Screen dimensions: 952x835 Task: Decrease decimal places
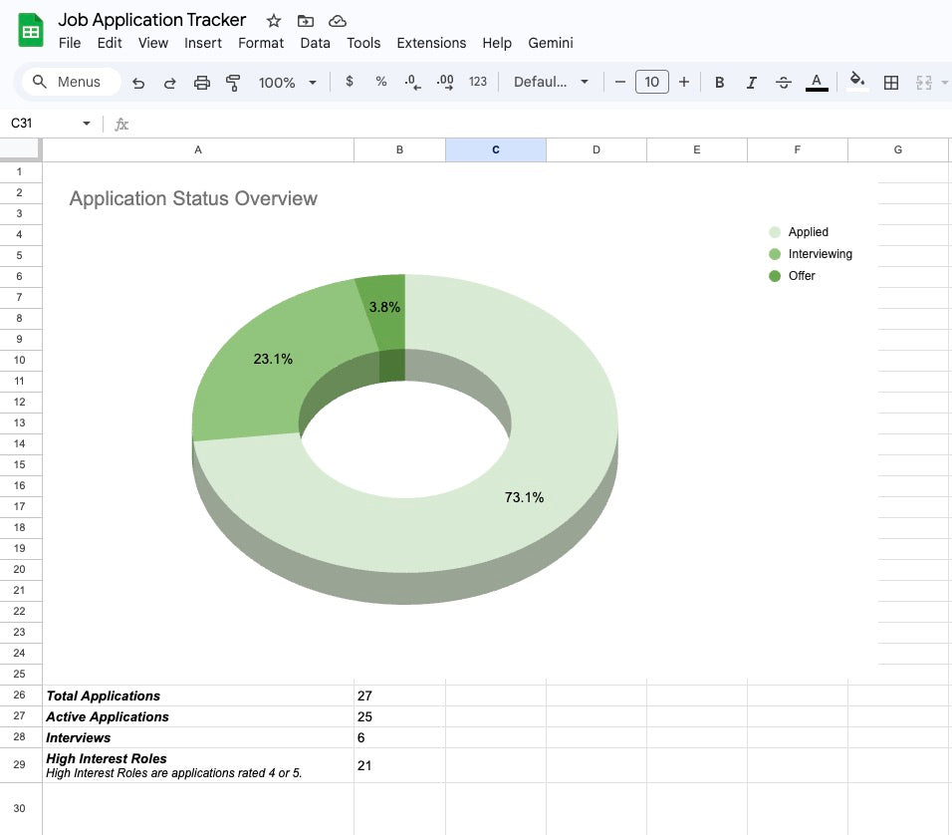coord(412,82)
